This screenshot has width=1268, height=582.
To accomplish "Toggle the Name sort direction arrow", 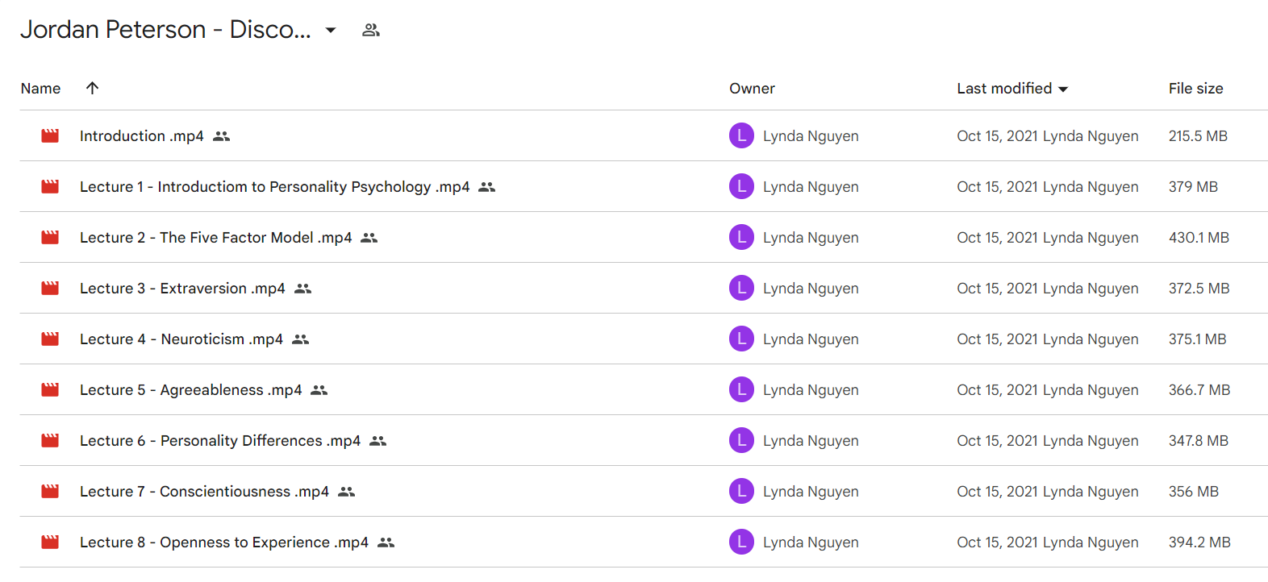I will click(x=92, y=88).
